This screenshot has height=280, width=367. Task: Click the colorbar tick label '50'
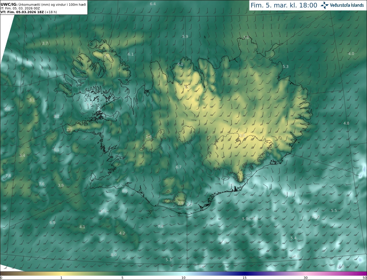pos(364,278)
